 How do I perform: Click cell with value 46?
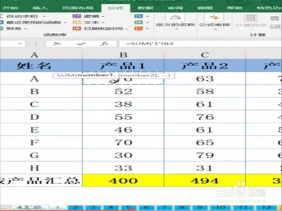point(123,130)
